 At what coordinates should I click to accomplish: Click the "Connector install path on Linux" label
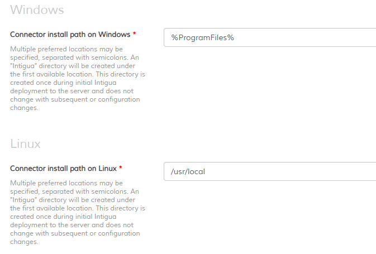click(x=63, y=169)
